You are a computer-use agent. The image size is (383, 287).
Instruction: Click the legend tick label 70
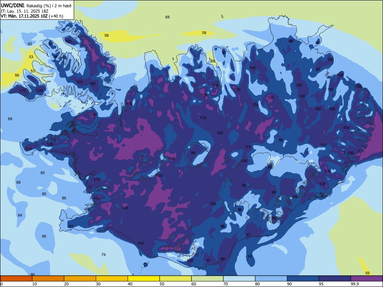[x=226, y=284]
